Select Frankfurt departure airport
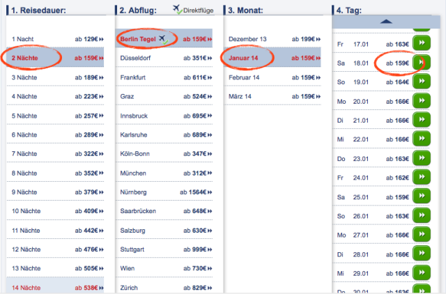The image size is (446, 294). [164, 77]
